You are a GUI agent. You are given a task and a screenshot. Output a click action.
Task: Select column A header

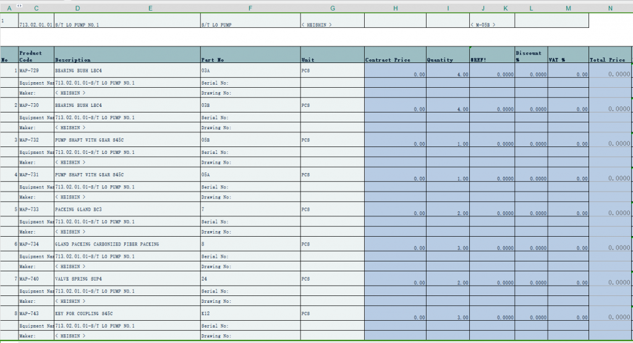coord(9,8)
